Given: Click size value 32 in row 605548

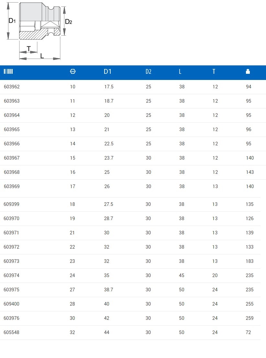Looking at the screenshot, I should 72,332.
